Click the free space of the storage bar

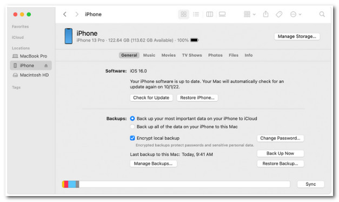[x=184, y=184]
